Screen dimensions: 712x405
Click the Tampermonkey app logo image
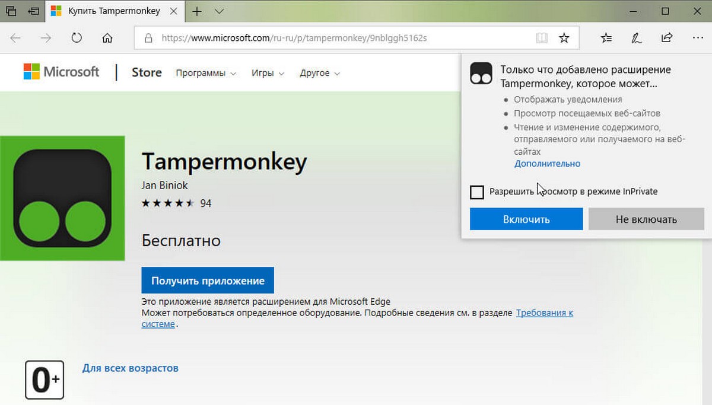(62, 198)
